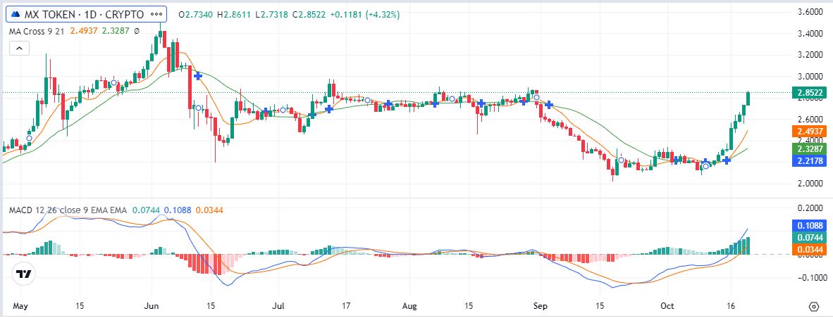Click the TradingView logo
The image size is (833, 318).
[x=23, y=274]
